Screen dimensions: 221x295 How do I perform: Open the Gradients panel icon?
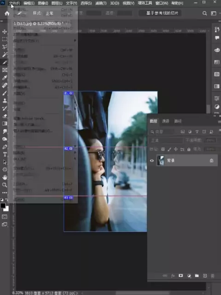point(217,86)
